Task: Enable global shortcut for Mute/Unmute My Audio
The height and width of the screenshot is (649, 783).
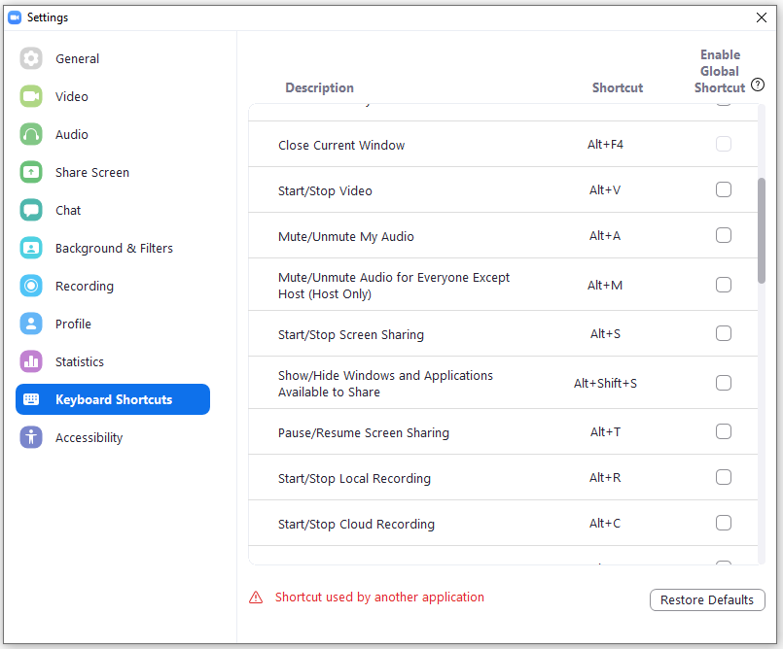Action: coord(724,235)
